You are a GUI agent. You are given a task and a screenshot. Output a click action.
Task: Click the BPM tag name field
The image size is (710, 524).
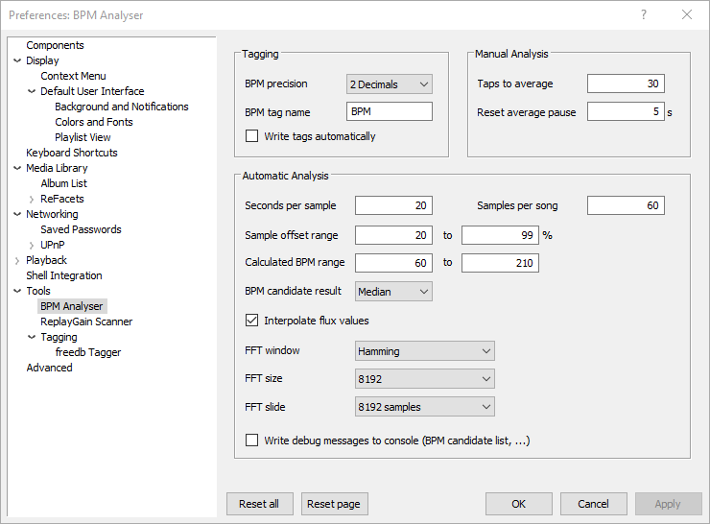point(389,111)
